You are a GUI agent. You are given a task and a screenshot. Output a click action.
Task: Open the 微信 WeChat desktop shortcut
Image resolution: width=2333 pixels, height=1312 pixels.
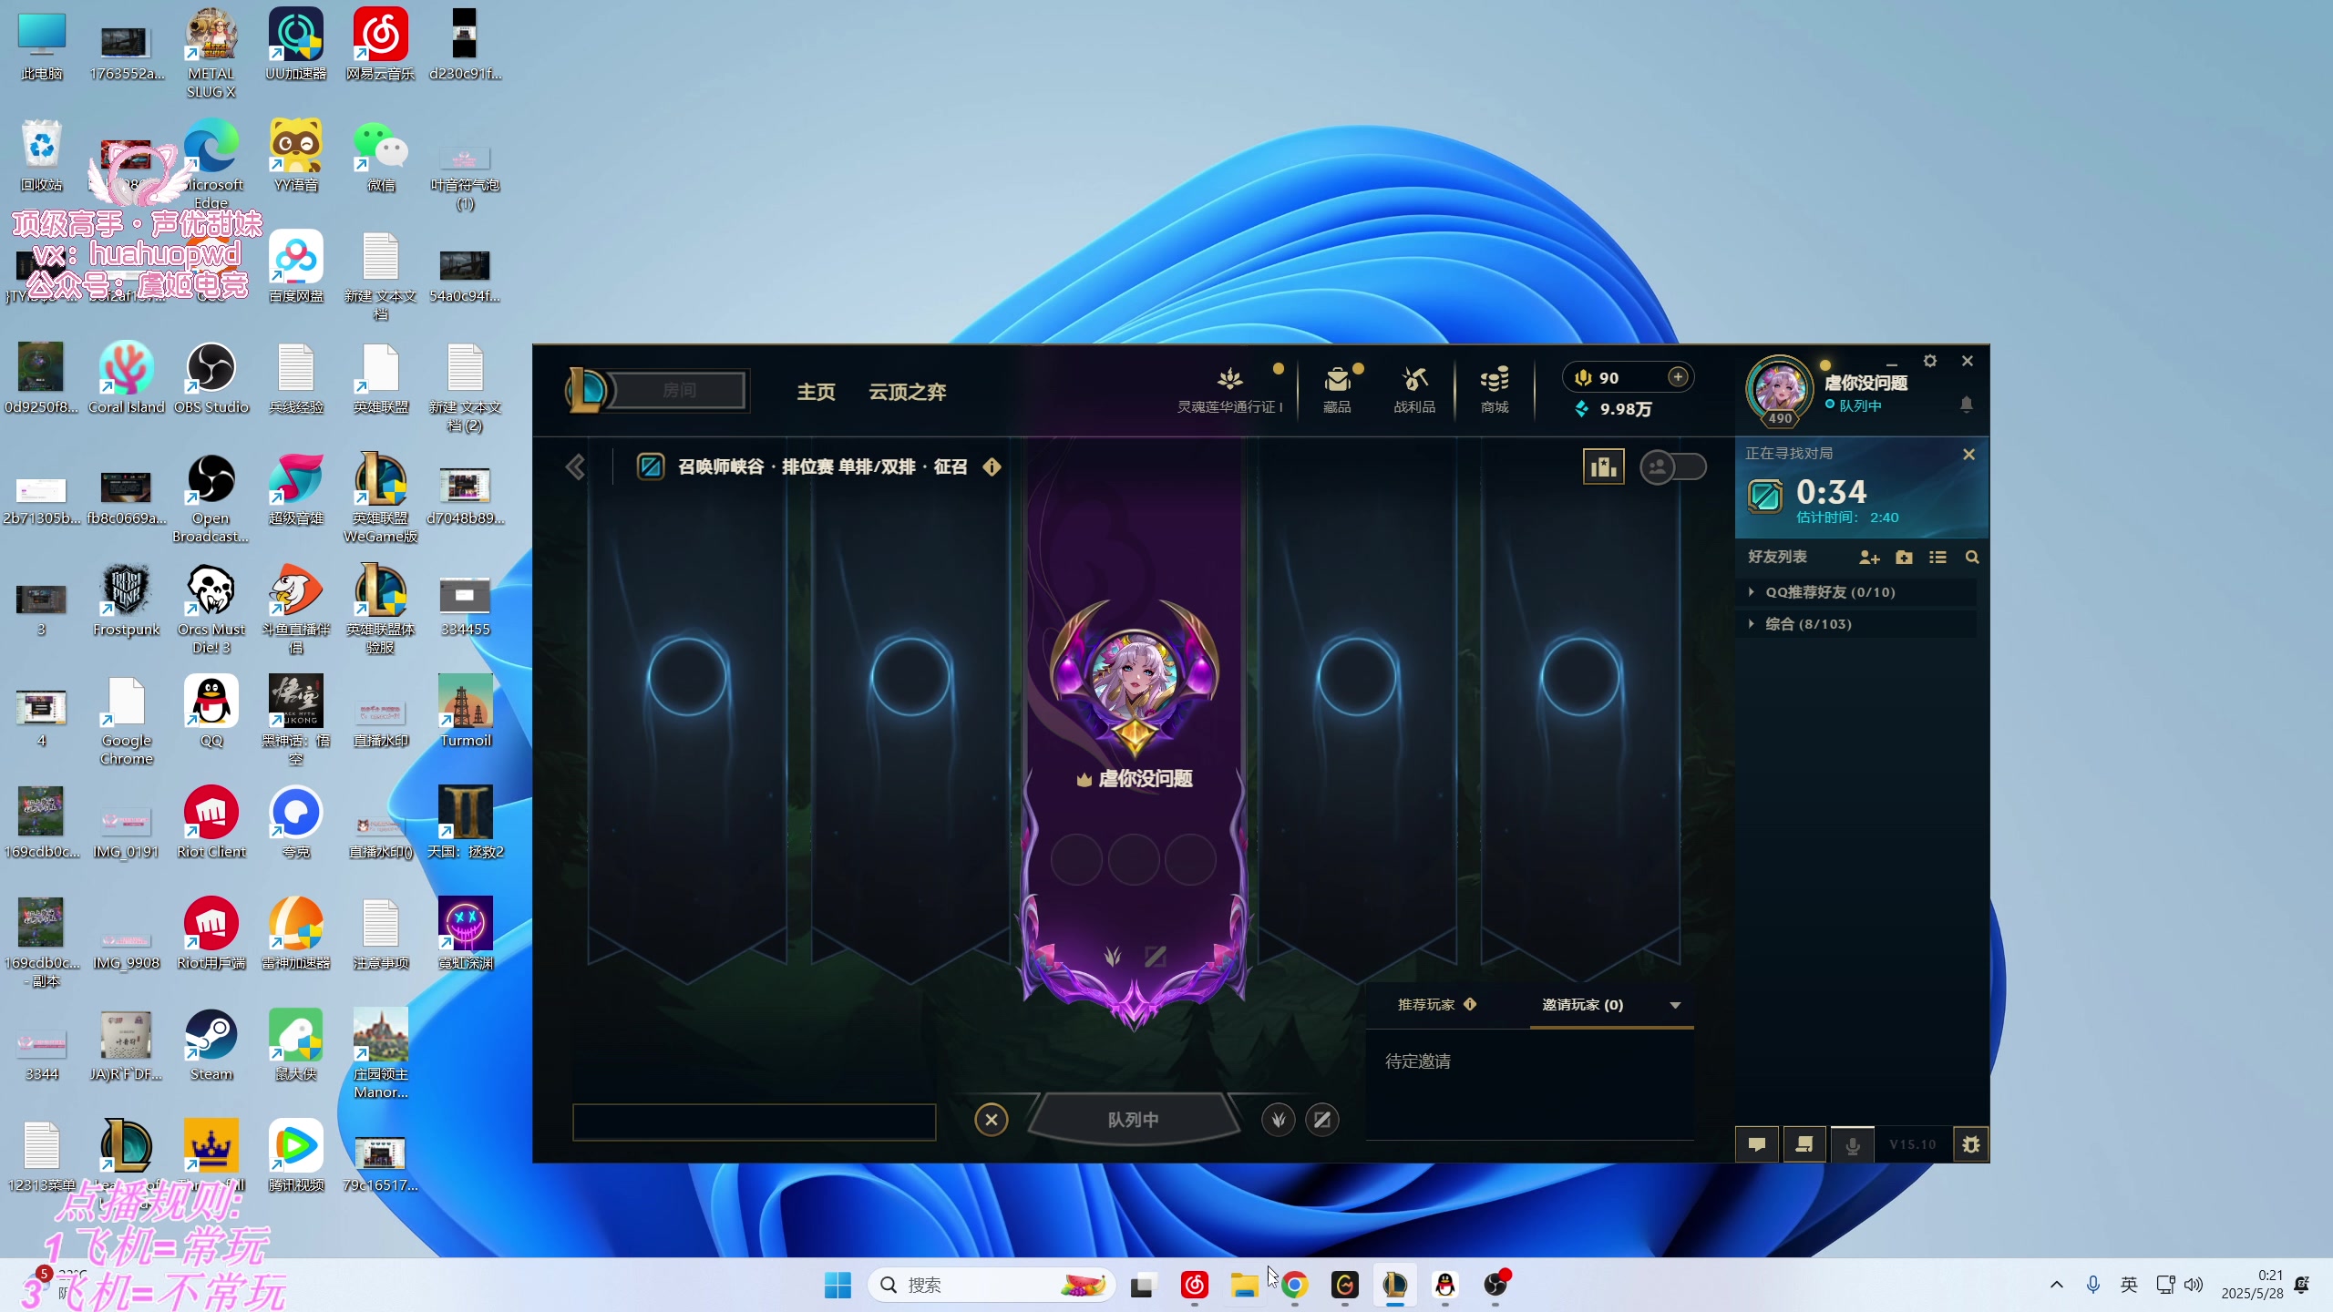(381, 157)
